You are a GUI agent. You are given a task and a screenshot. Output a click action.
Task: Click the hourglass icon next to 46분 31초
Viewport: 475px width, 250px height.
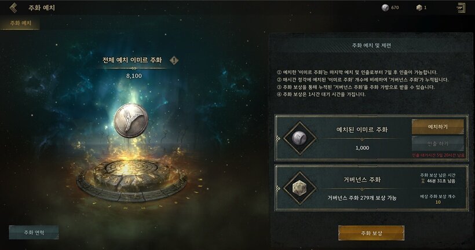coord(423,181)
